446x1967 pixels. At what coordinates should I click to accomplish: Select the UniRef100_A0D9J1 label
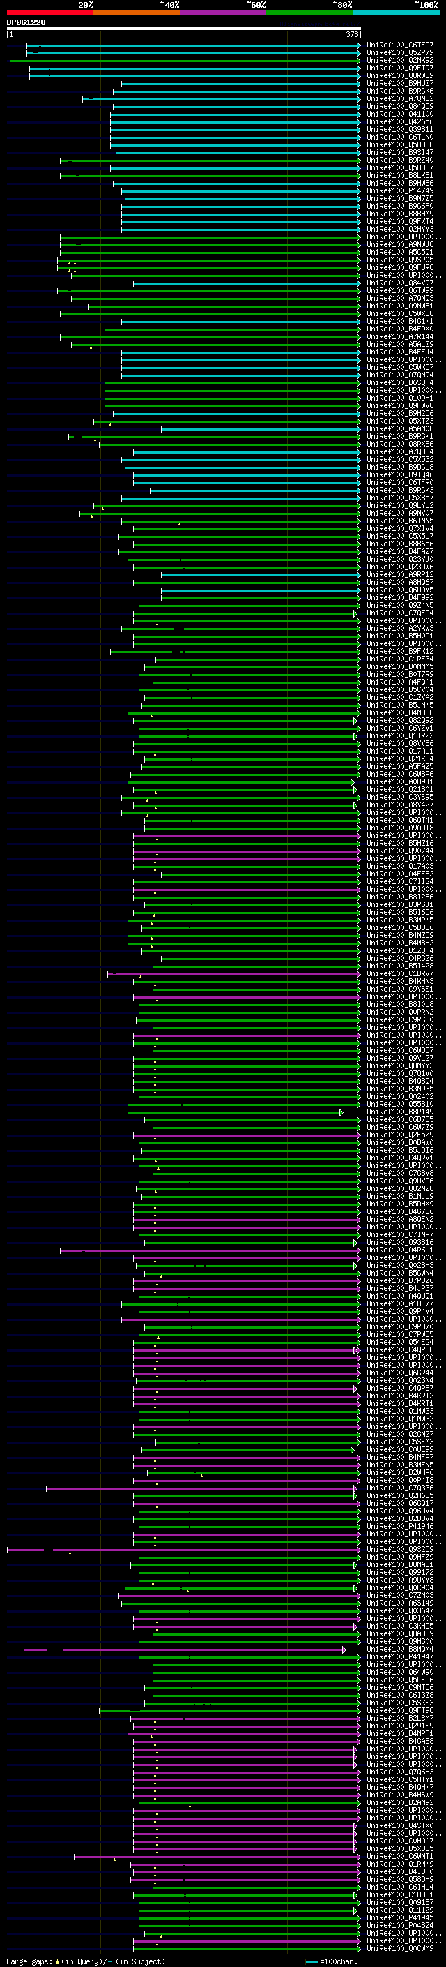point(400,782)
